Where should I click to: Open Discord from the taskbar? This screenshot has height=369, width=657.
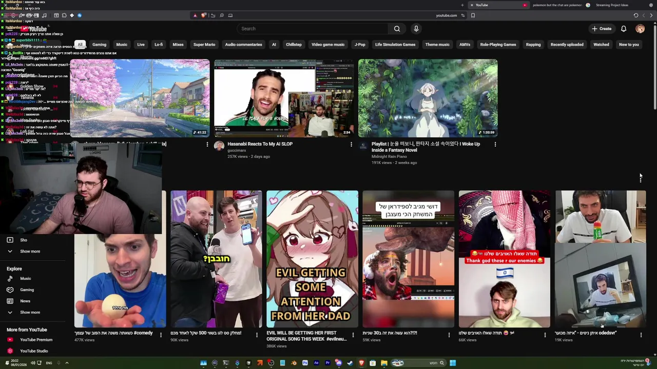tap(339, 363)
